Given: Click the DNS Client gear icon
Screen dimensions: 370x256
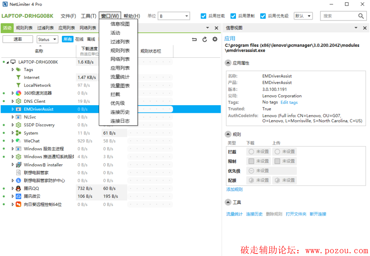Looking at the screenshot, I should tap(18, 101).
